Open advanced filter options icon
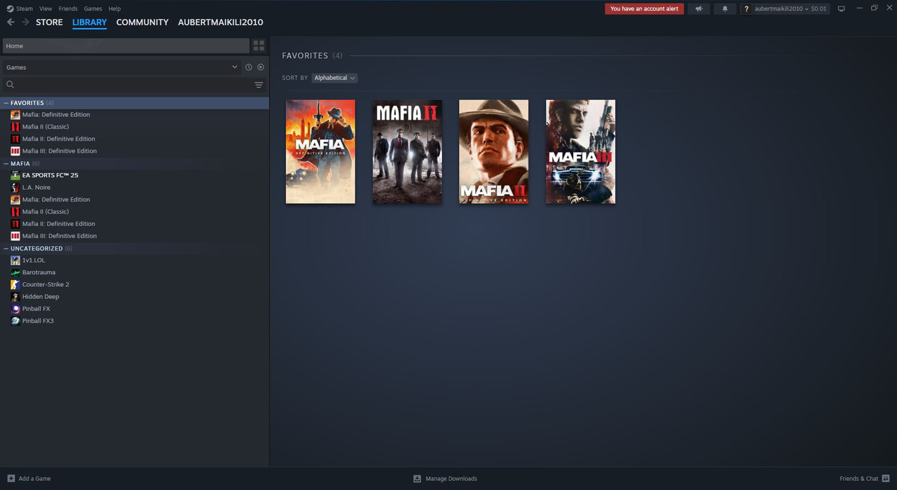The image size is (897, 490). pyautogui.click(x=259, y=85)
